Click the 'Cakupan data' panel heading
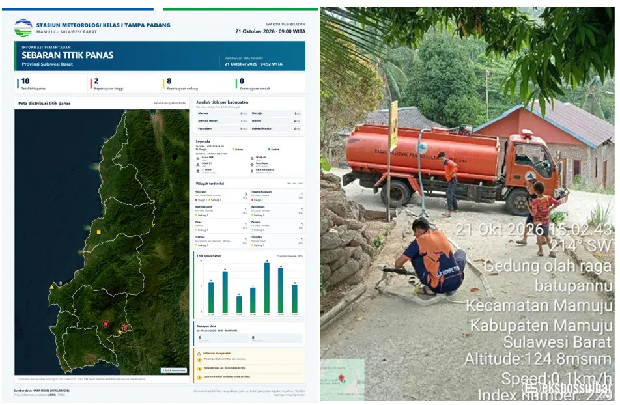This screenshot has height=405, width=620. pyautogui.click(x=206, y=326)
